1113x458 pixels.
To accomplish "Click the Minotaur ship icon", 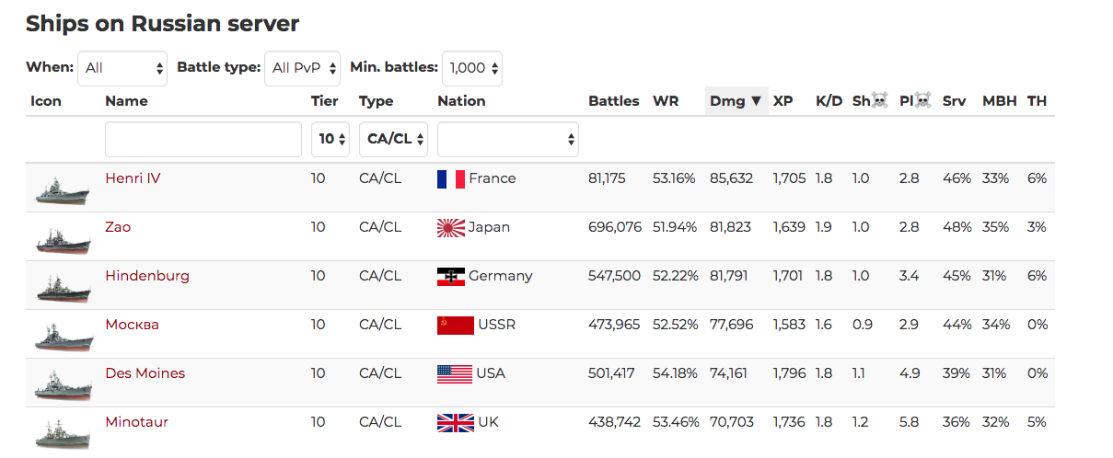I will 63,433.
